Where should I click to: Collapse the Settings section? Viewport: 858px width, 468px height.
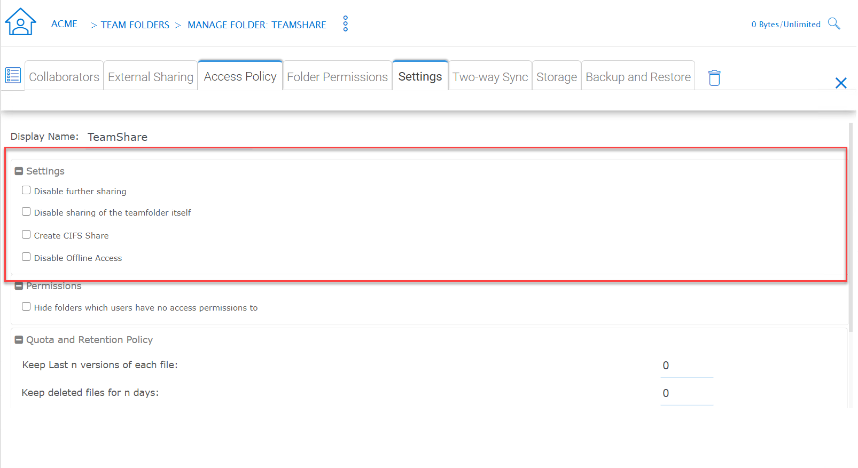[x=19, y=171]
